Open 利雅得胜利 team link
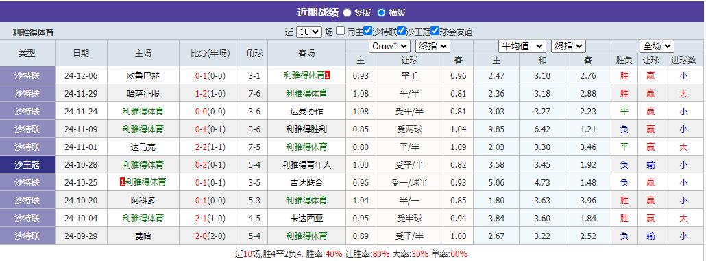 (306, 129)
